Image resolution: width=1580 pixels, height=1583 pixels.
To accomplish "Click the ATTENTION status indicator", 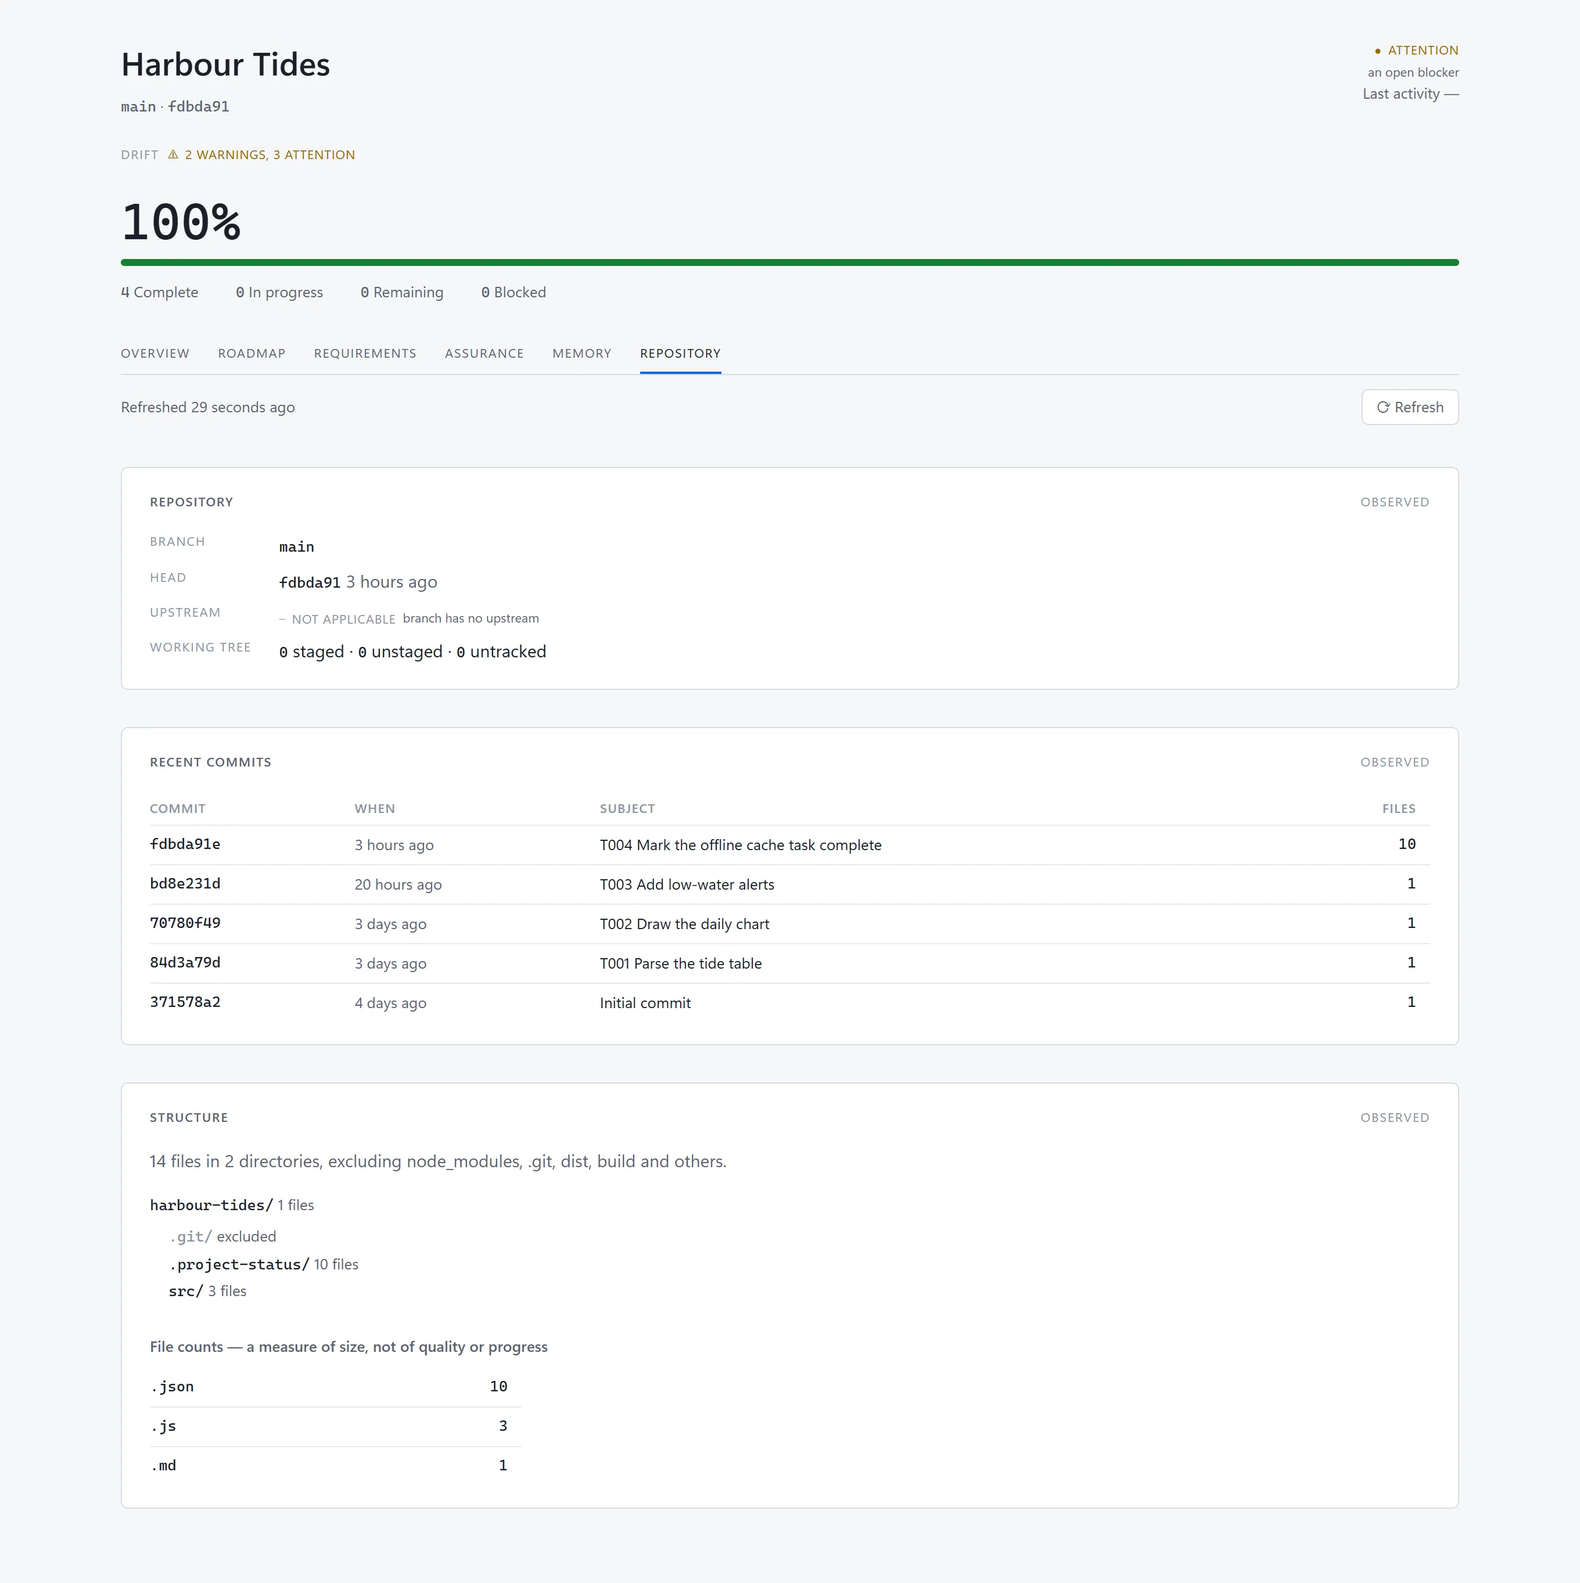I will (x=1416, y=50).
